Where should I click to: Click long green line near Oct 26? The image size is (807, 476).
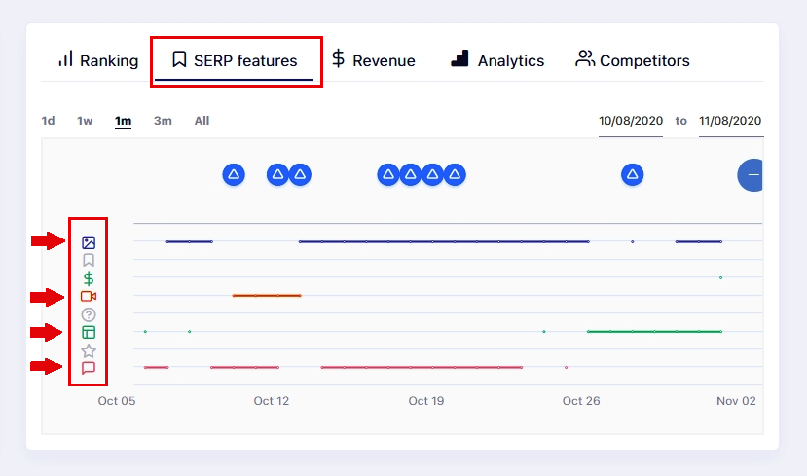click(655, 331)
